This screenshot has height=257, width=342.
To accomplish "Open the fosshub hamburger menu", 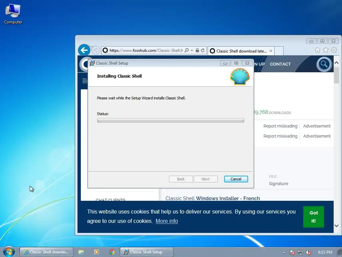I will click(85, 81).
